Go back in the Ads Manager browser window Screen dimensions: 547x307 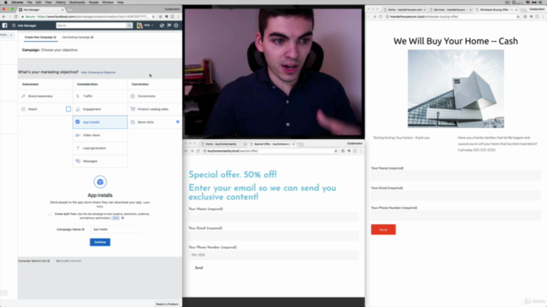tap(3, 16)
